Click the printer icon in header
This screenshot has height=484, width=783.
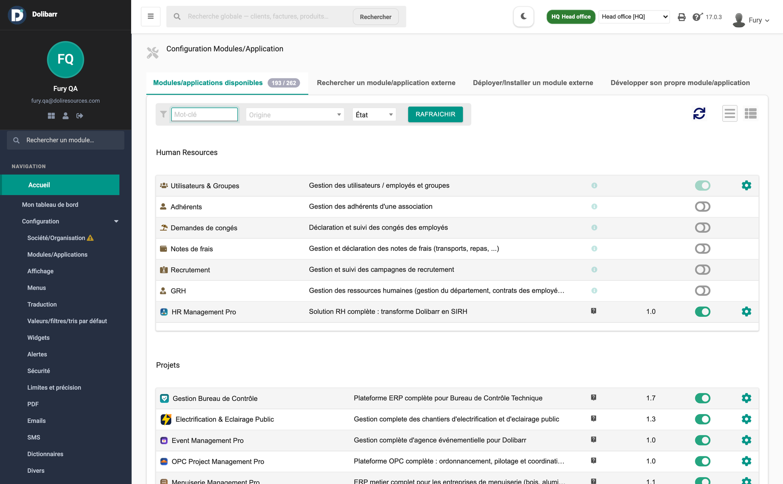(681, 17)
